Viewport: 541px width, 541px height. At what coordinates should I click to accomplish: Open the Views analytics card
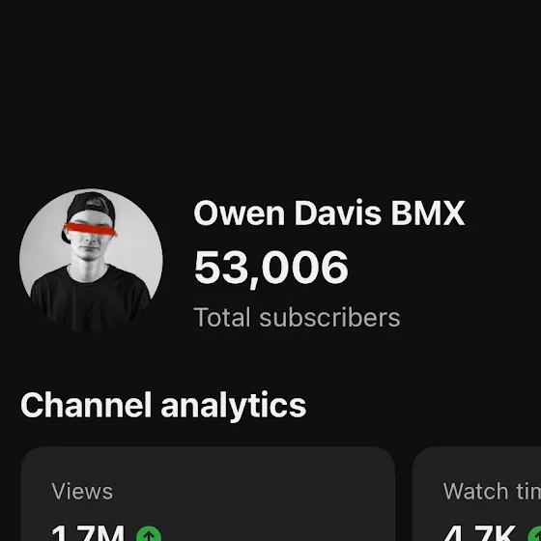(208, 494)
